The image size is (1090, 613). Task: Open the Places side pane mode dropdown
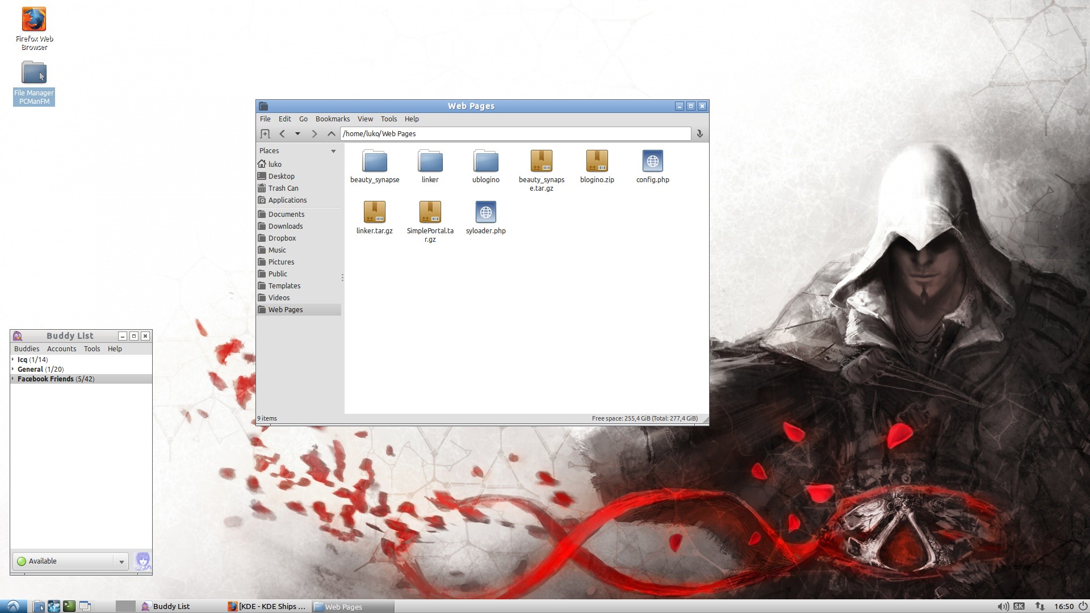[333, 151]
